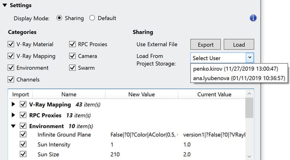Viewport: 290px width, 160px height.
Task: Toggle the Environment category checkbox
Action: click(11, 68)
